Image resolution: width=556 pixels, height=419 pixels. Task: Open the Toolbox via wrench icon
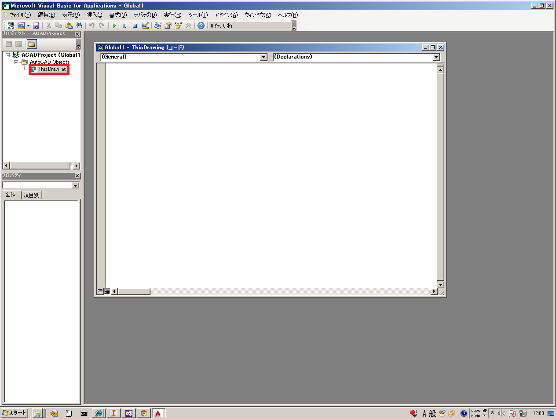188,26
